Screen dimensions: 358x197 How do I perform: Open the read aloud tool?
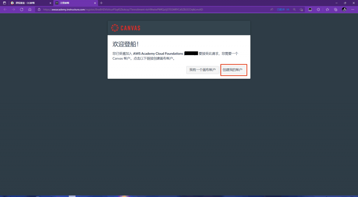[x=272, y=9]
